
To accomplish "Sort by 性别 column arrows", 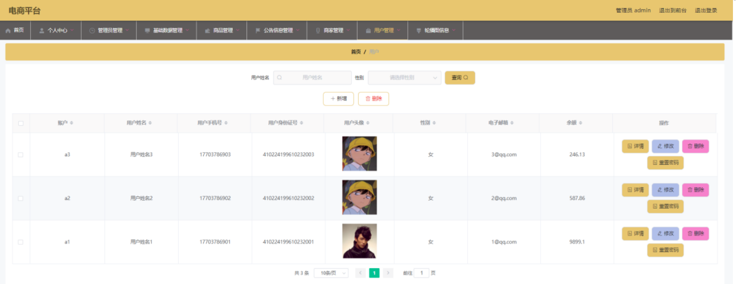I will point(434,123).
